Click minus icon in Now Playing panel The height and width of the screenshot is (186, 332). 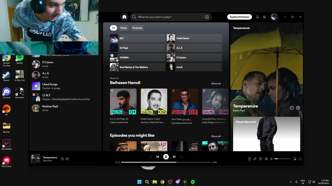292,108
